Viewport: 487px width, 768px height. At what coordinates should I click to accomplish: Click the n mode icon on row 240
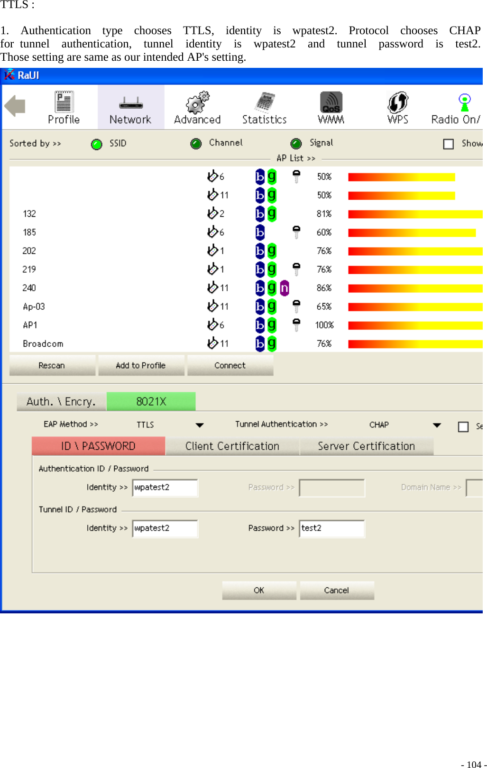pos(284,287)
